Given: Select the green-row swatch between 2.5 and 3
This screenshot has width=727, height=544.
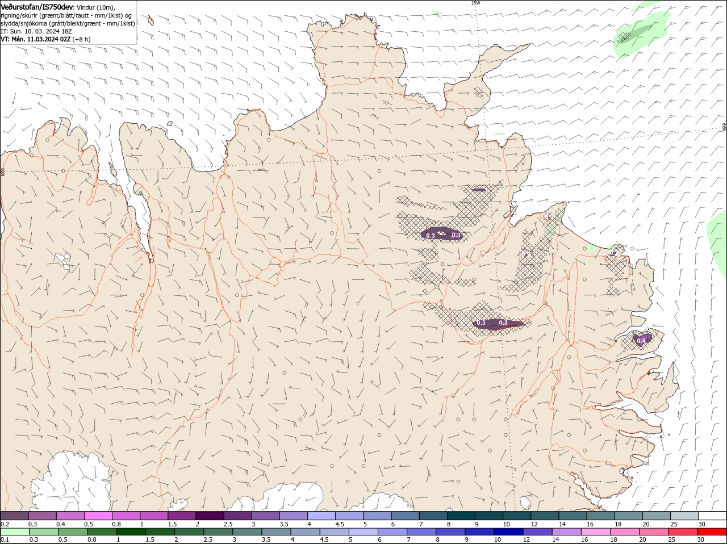Looking at the screenshot, I should [x=218, y=532].
